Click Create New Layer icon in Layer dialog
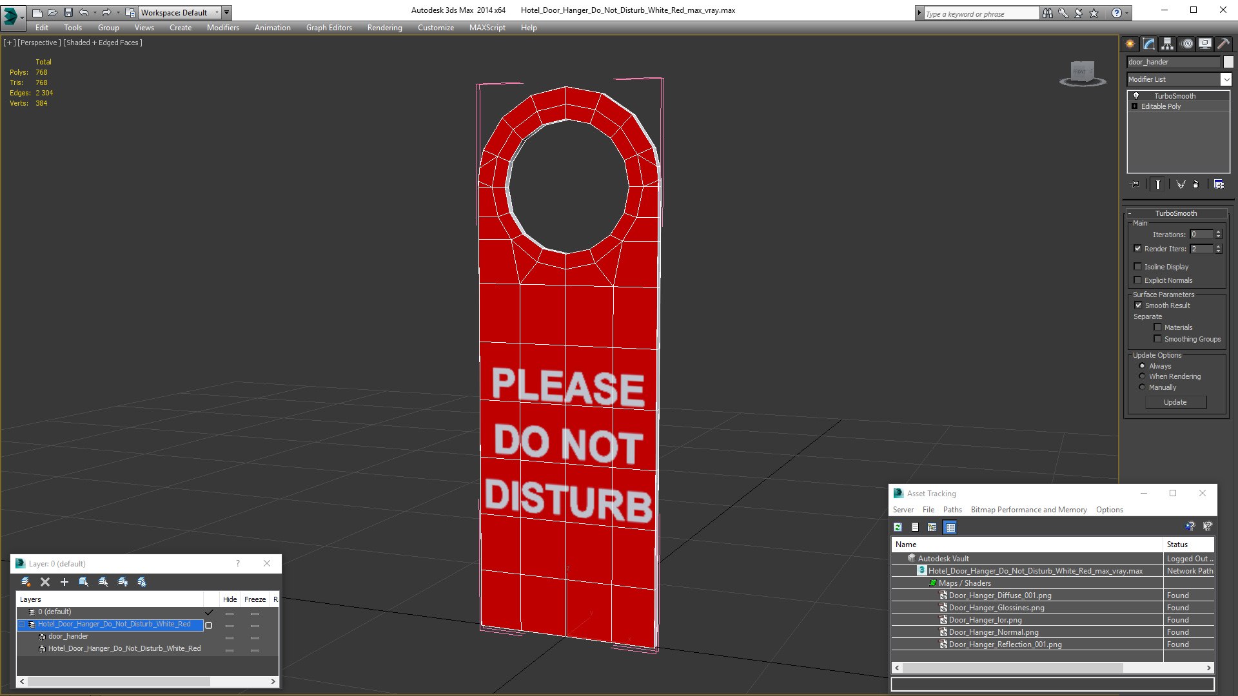Viewport: 1238px width, 696px height. coord(26,582)
